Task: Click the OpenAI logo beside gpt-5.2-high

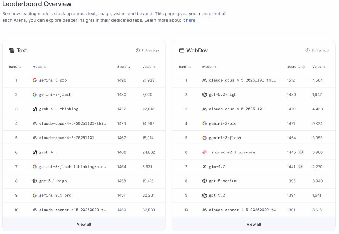Action: (205, 95)
